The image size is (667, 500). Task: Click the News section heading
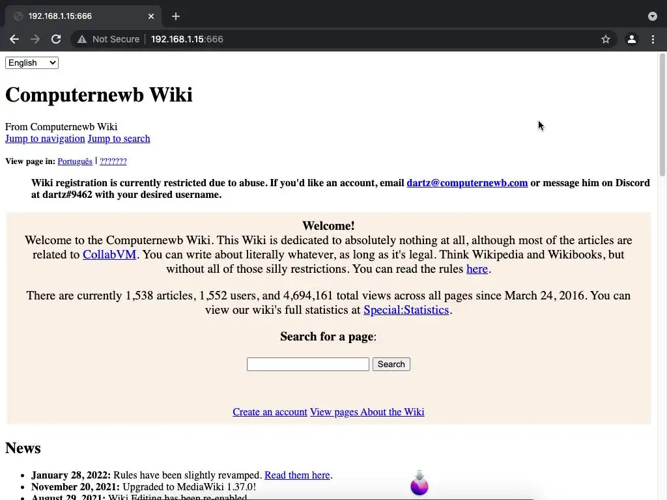(23, 448)
